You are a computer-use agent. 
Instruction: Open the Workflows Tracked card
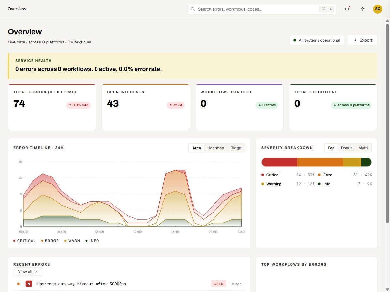[239, 107]
